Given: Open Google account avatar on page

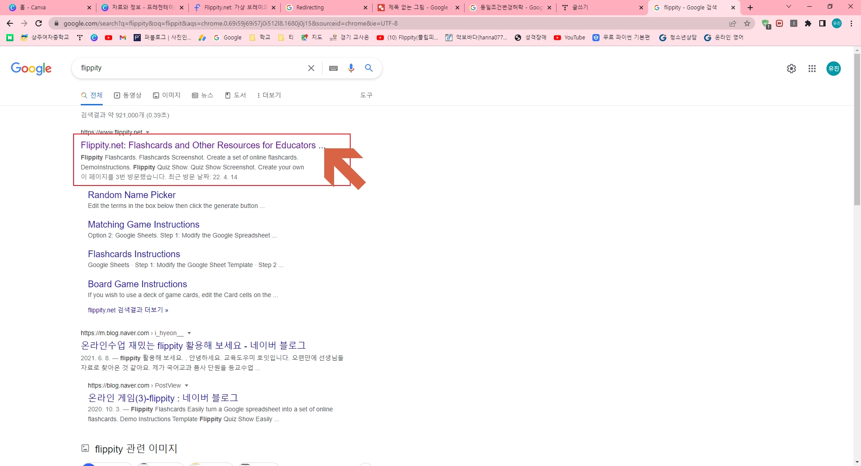Looking at the screenshot, I should (x=834, y=69).
